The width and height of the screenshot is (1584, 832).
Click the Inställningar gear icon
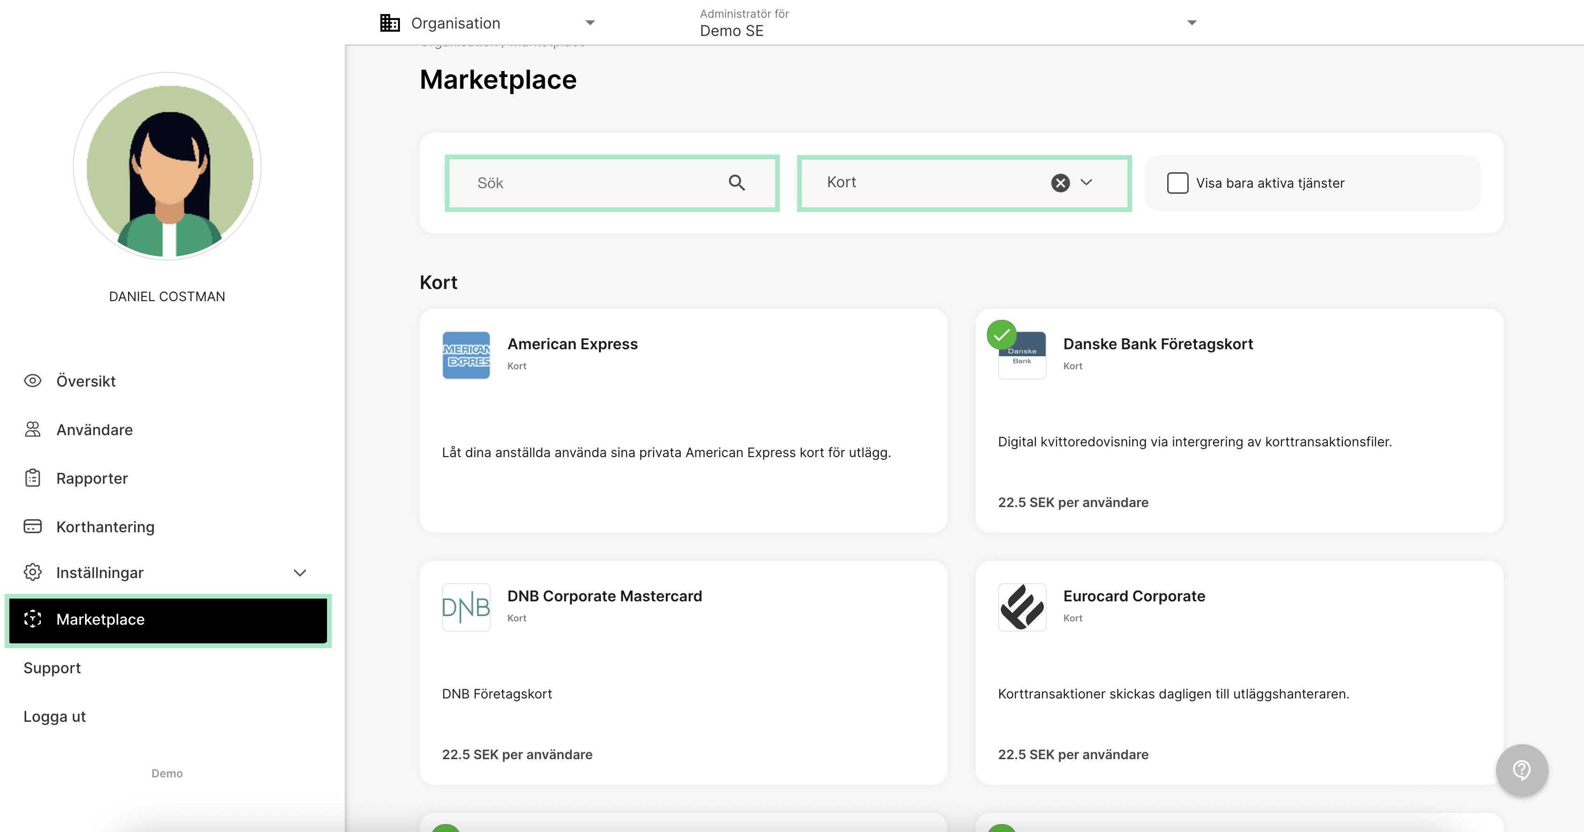click(33, 572)
